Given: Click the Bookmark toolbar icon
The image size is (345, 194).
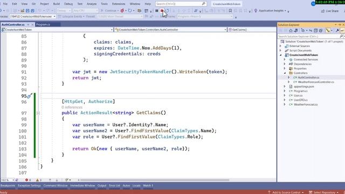Looking at the screenshot, I should pyautogui.click(x=230, y=11).
